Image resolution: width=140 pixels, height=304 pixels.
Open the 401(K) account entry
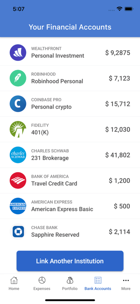point(70,129)
